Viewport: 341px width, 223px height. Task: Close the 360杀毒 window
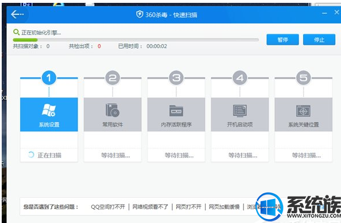pos(336,13)
